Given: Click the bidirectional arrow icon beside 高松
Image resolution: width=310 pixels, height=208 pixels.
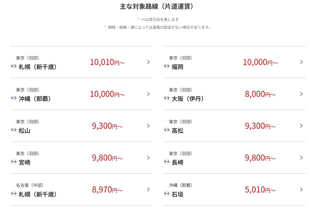Looking at the screenshot, I should point(167,130).
